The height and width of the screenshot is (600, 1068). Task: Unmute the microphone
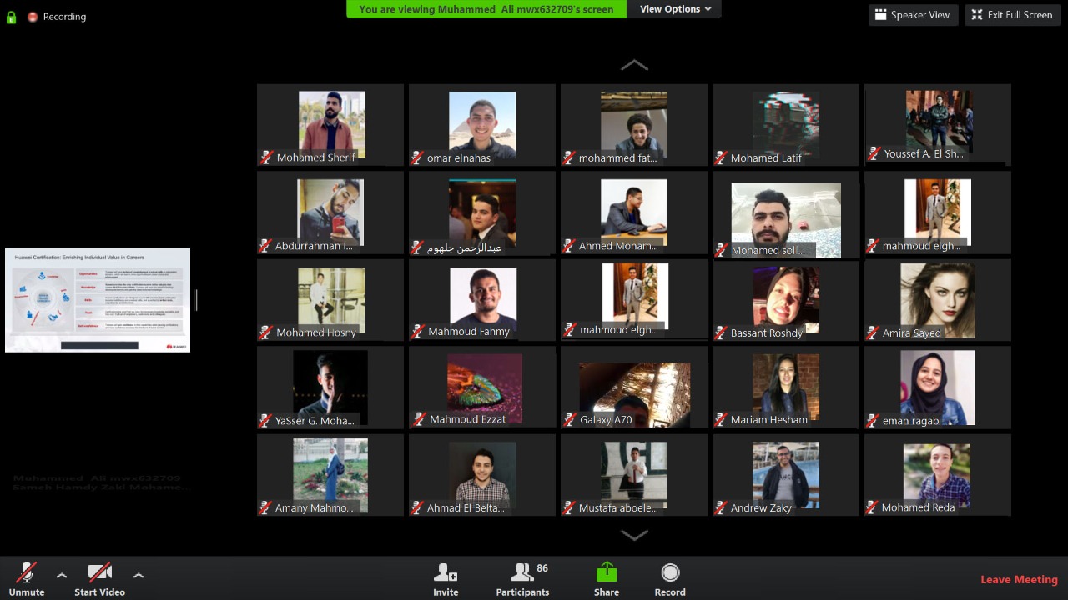(27, 578)
